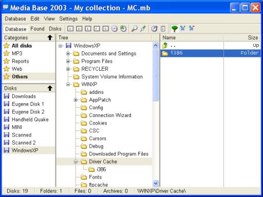Viewport: 263px width, 197px height.
Task: Click collapse all tree nodes icon
Action: pyautogui.click(x=192, y=28)
